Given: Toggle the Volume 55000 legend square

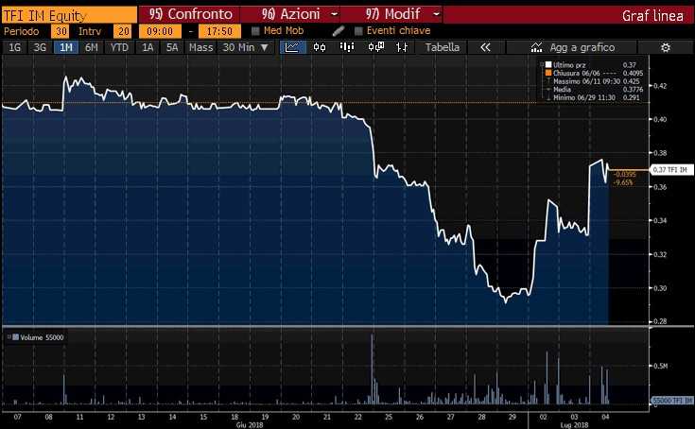Looking at the screenshot, I should [x=15, y=337].
